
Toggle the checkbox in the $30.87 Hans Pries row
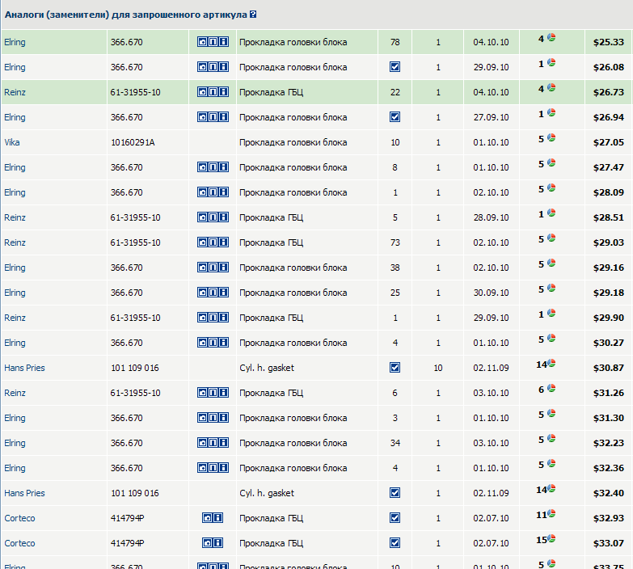[x=395, y=368]
